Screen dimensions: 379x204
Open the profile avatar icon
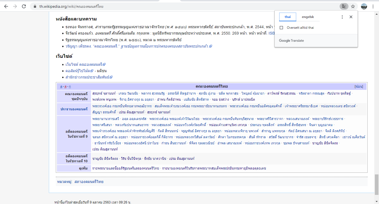click(x=364, y=6)
